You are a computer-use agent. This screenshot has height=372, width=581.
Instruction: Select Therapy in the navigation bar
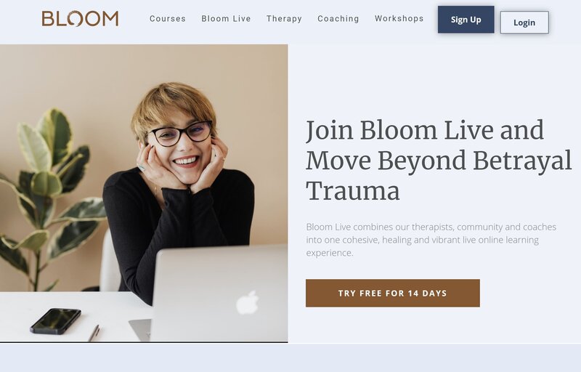coord(284,18)
